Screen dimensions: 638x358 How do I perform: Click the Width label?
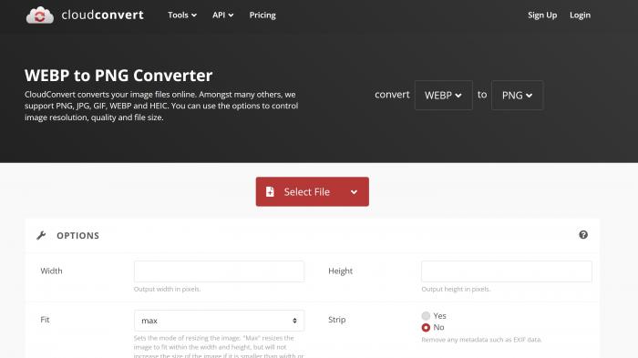point(51,271)
